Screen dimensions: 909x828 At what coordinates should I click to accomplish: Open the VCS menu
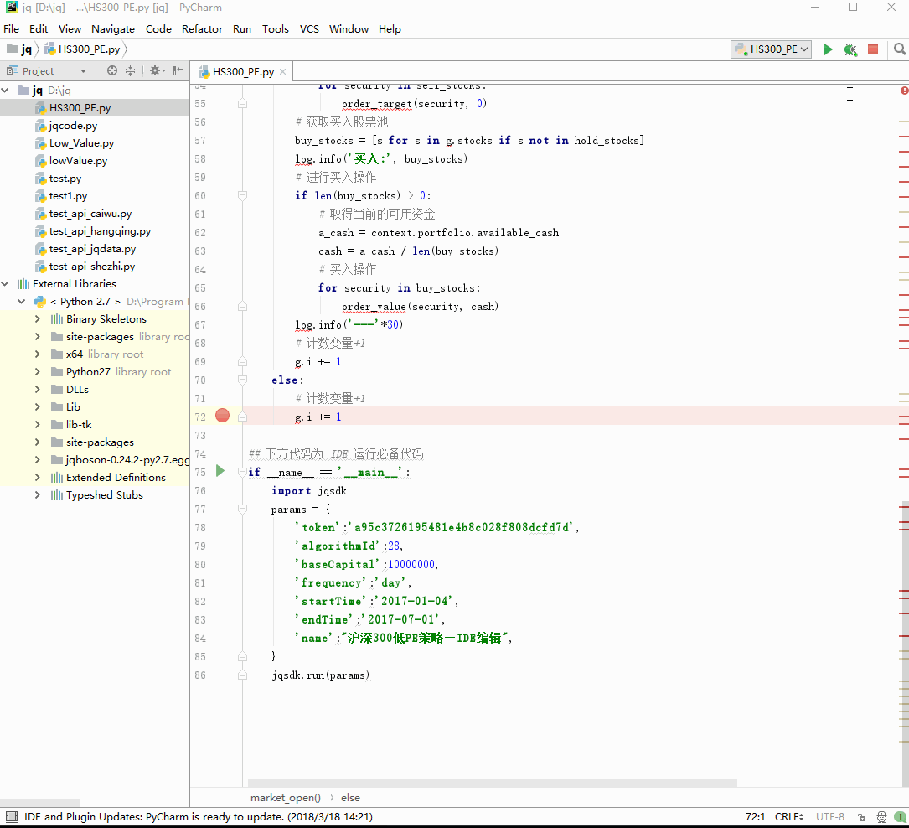309,28
